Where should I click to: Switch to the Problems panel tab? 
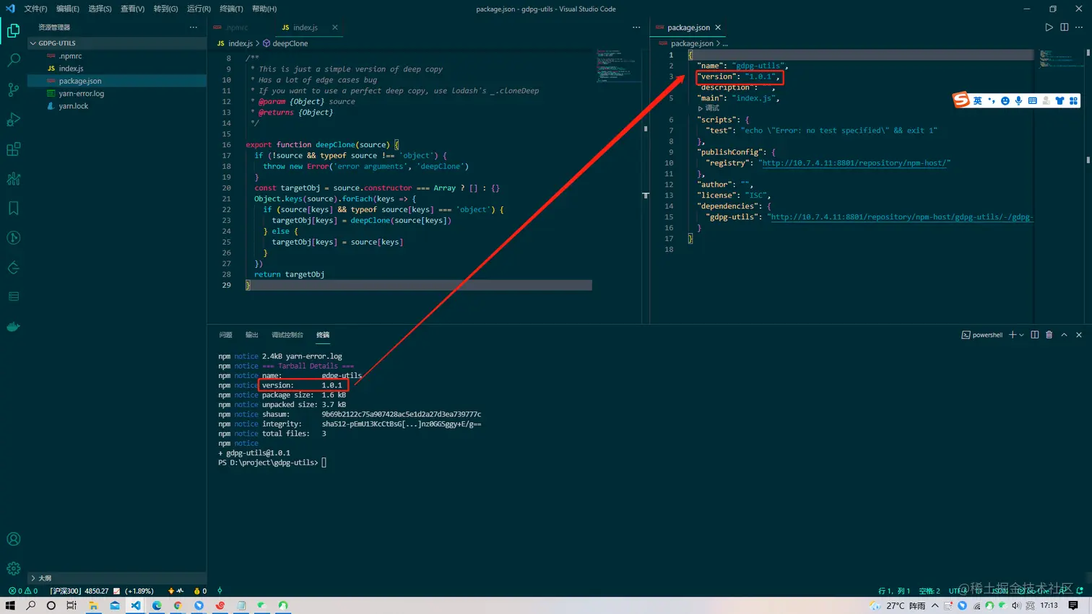pyautogui.click(x=225, y=335)
